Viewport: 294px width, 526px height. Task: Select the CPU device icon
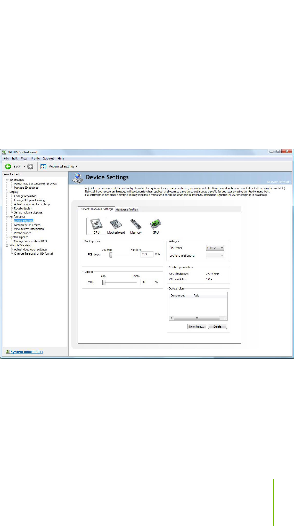click(96, 226)
